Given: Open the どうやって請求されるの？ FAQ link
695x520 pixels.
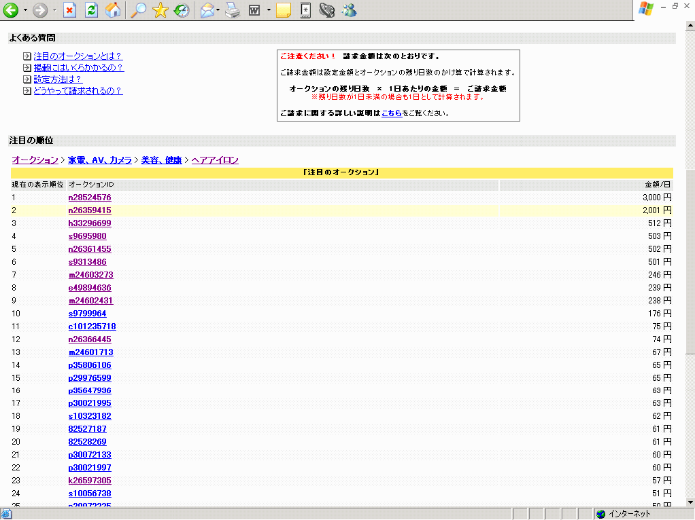Looking at the screenshot, I should click(78, 91).
